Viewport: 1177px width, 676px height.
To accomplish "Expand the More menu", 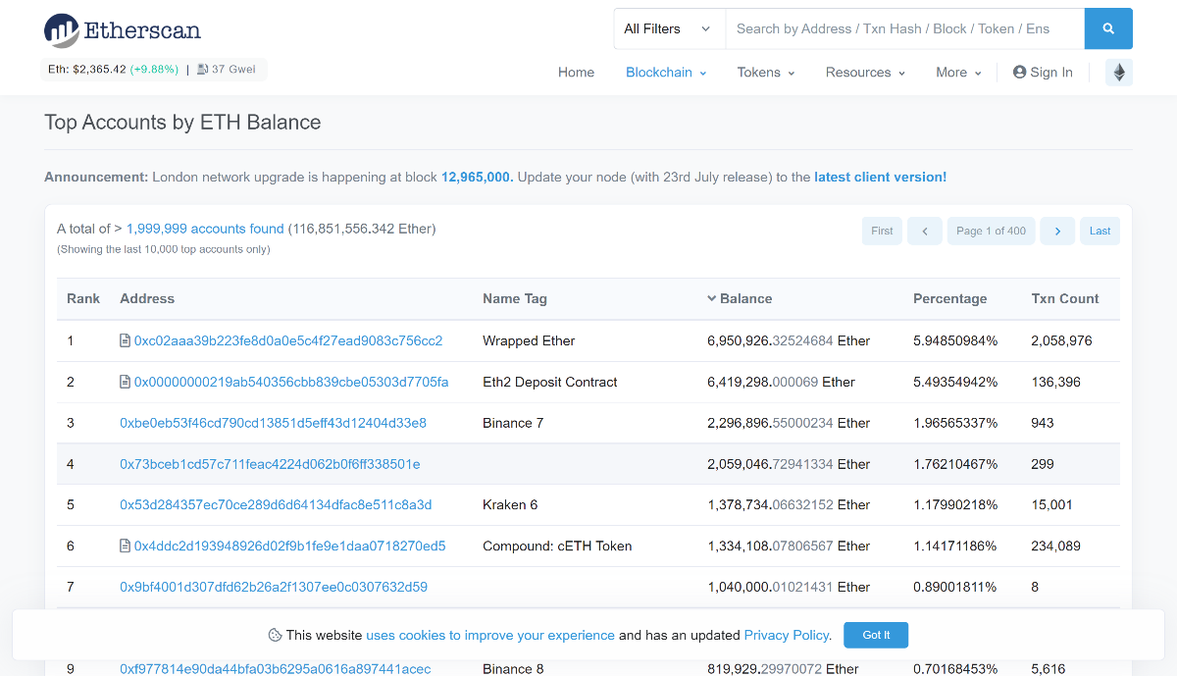I will point(958,73).
